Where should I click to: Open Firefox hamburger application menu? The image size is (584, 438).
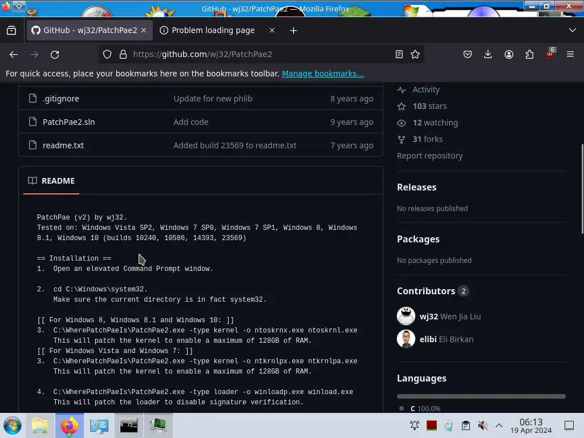[570, 54]
